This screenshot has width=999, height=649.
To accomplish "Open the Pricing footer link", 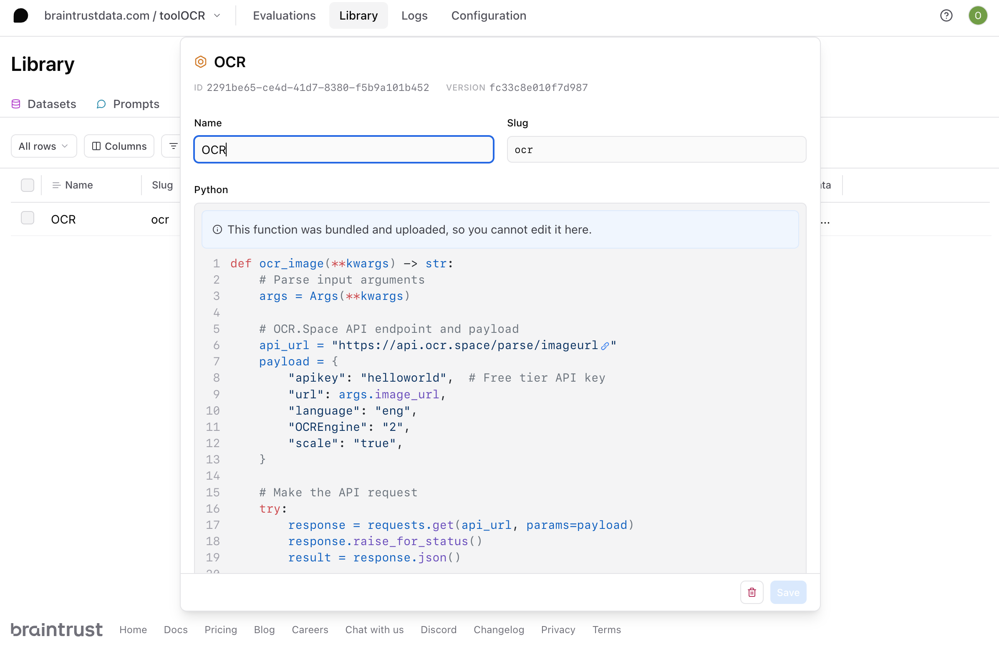I will click(x=220, y=629).
